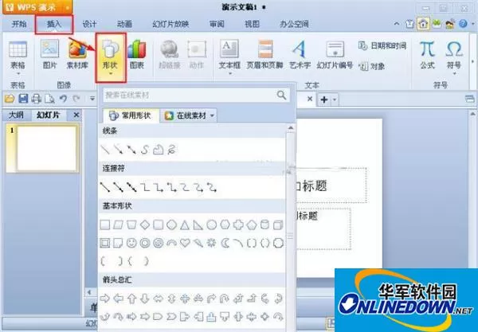Insert a 公式 formula
Image resolution: width=478 pixels, height=332 pixels.
click(427, 55)
